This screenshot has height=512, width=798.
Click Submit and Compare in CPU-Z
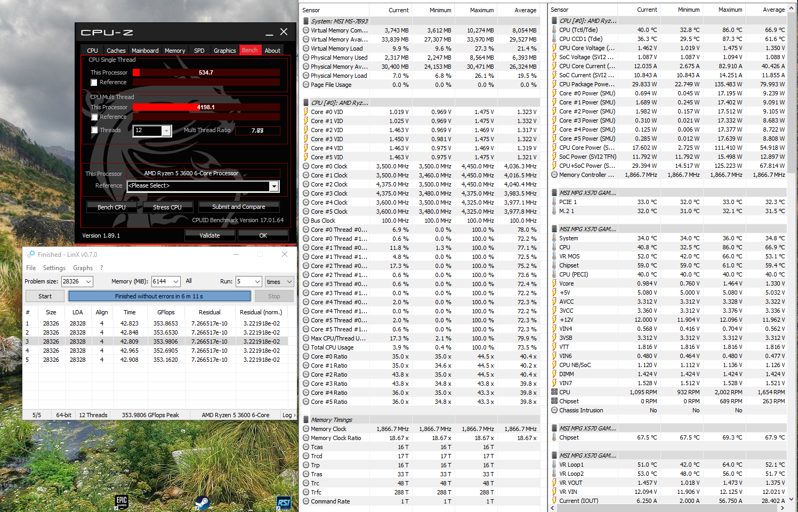coord(239,207)
